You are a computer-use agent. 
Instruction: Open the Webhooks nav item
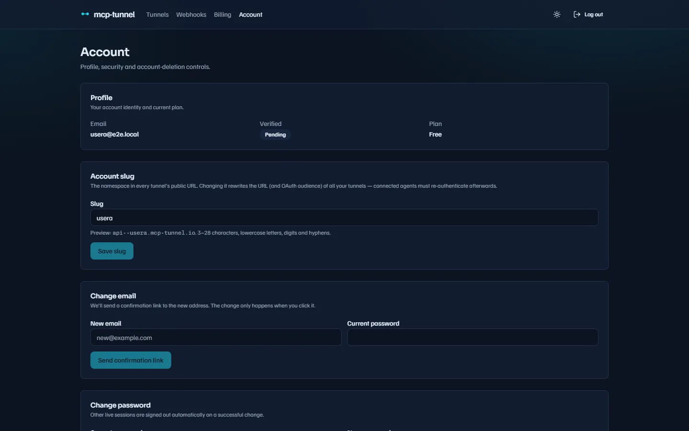pyautogui.click(x=191, y=15)
